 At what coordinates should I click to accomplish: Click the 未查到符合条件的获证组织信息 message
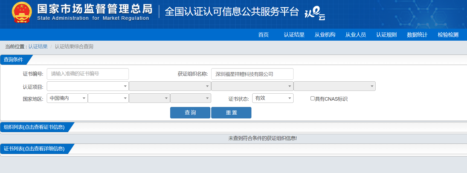263,138
